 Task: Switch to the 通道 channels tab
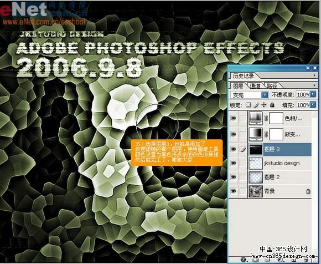[x=255, y=85]
